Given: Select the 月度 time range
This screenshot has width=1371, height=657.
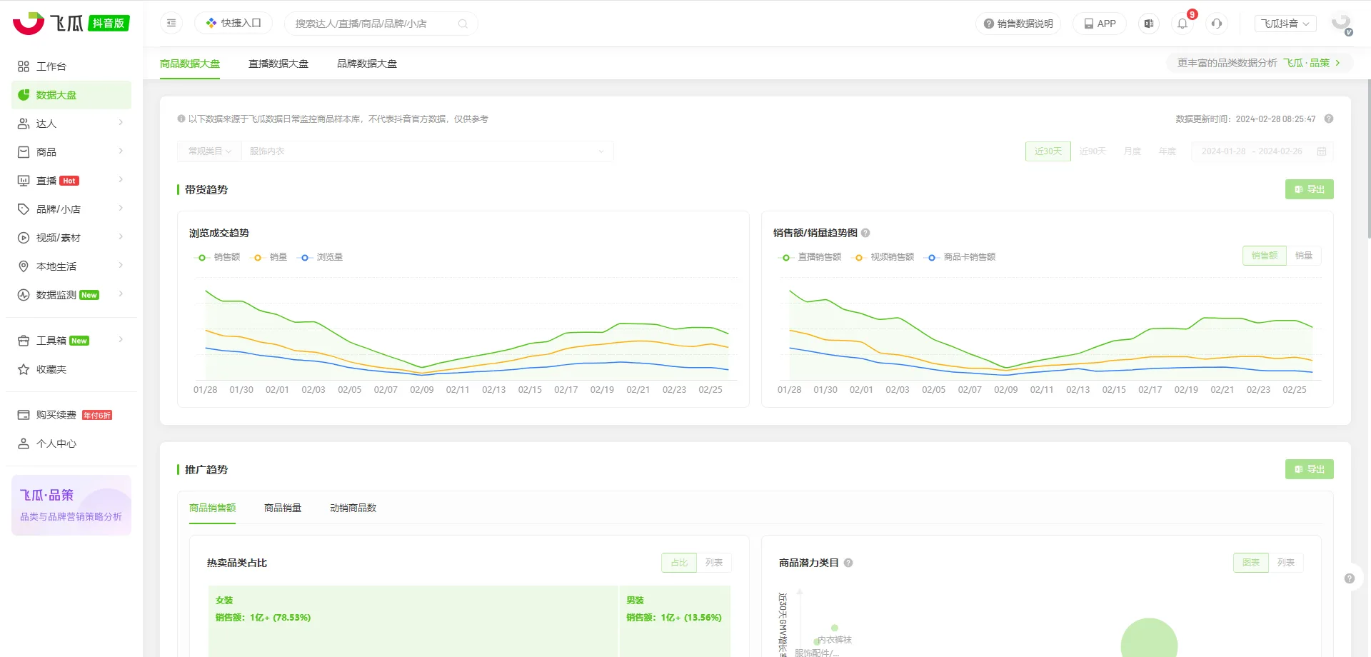Looking at the screenshot, I should tap(1133, 151).
